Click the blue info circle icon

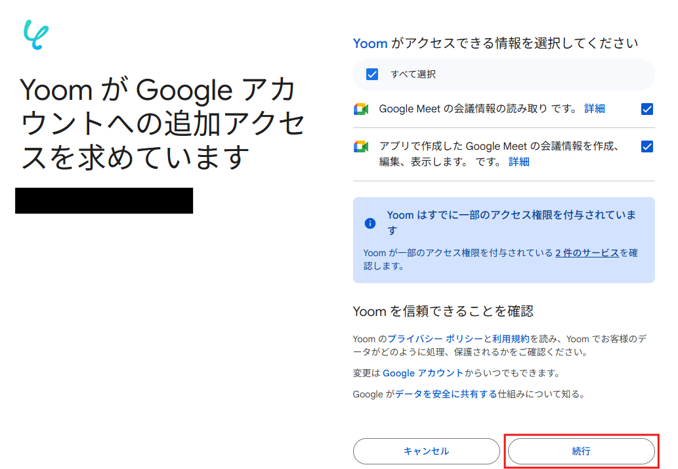[x=370, y=223]
